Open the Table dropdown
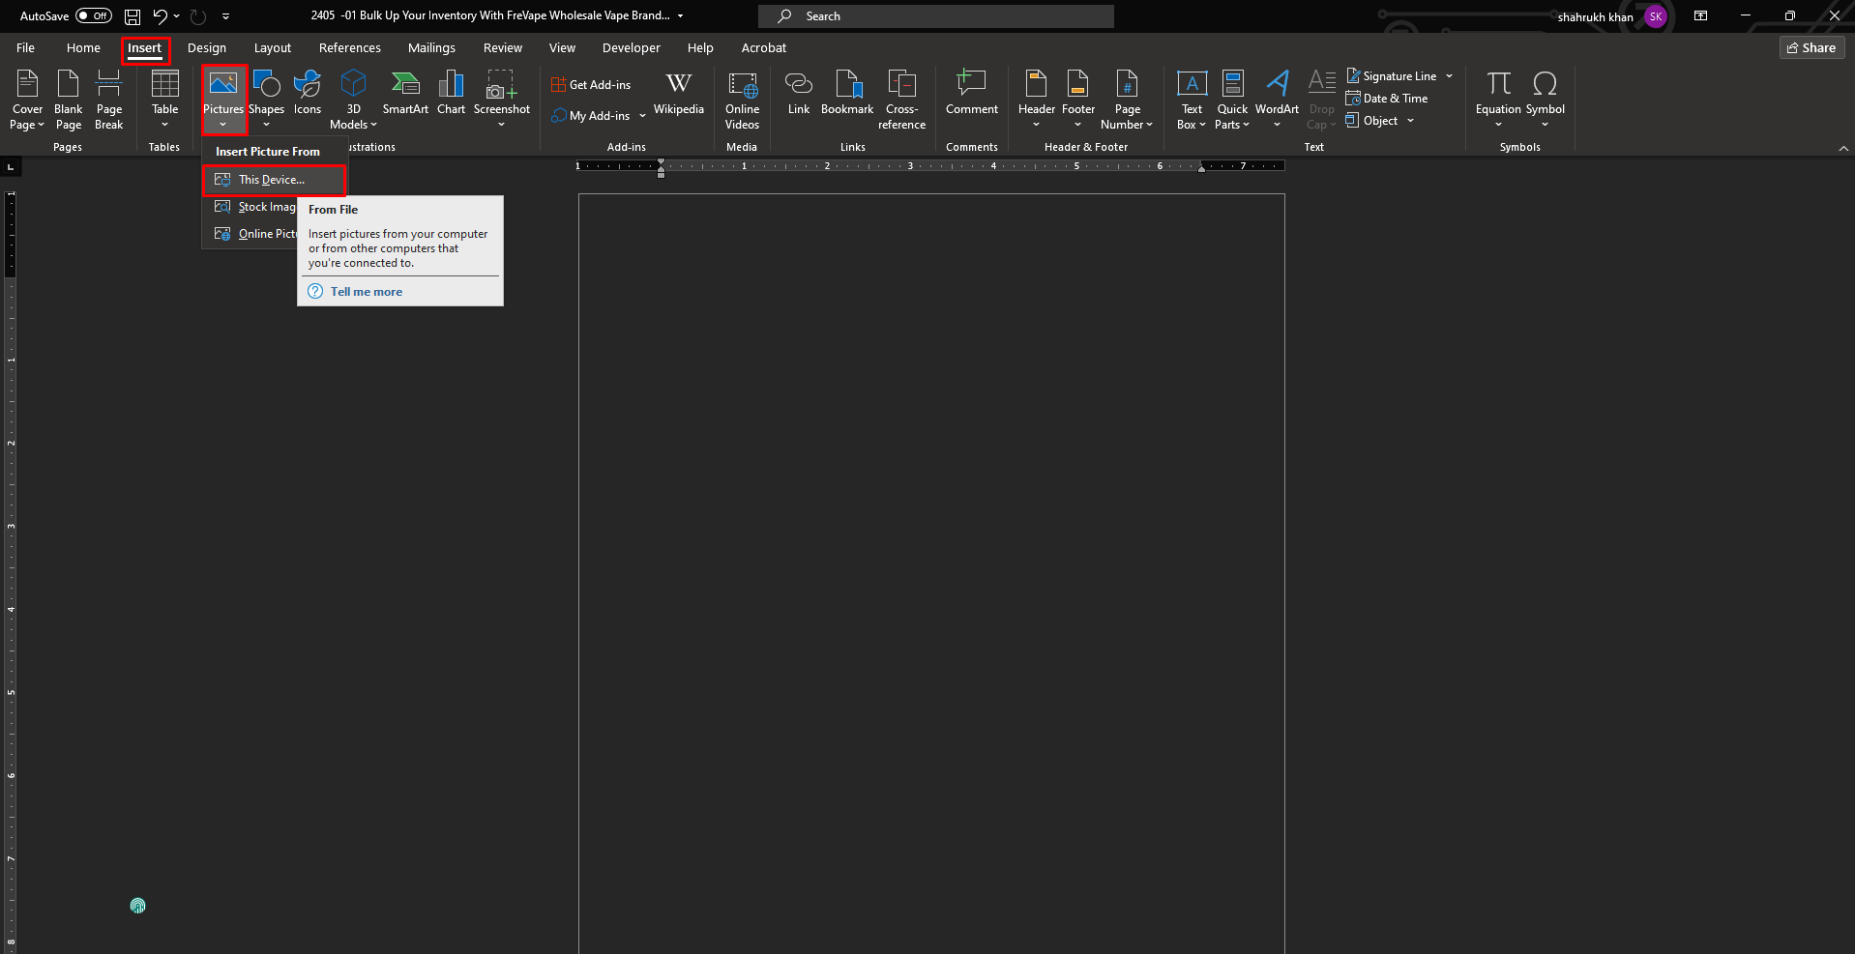 (164, 100)
